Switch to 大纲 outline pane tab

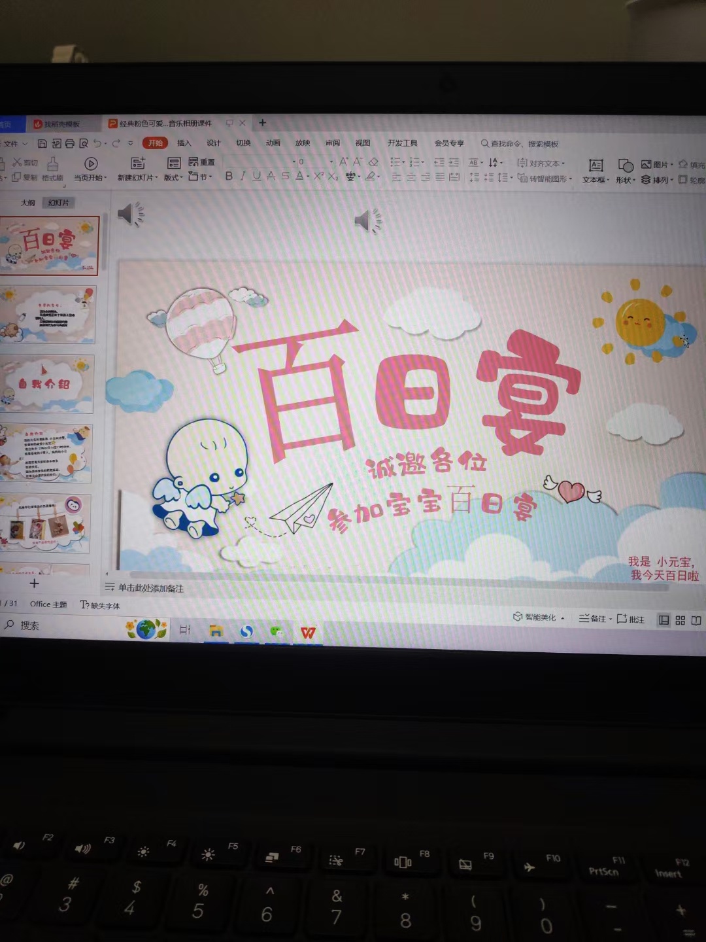click(27, 203)
